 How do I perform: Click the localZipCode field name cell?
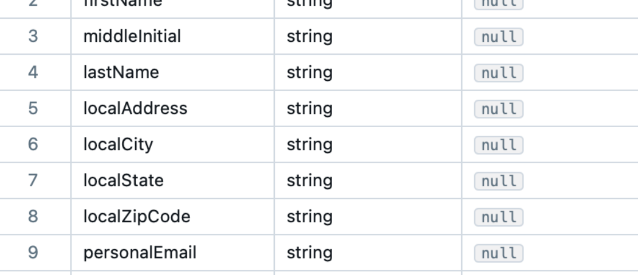pos(172,217)
